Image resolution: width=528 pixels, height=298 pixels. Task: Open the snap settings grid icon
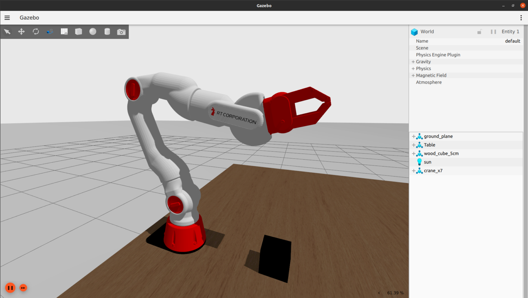(x=64, y=32)
